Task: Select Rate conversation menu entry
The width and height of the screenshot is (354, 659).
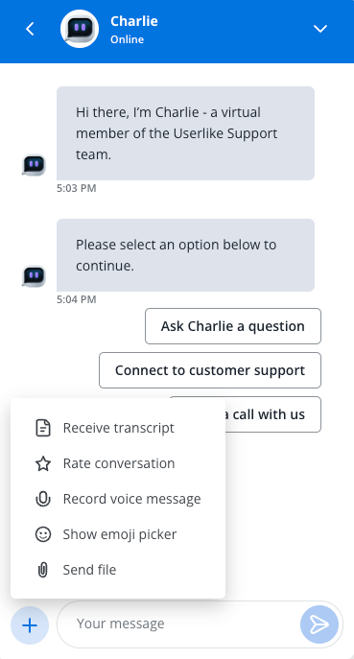Action: [x=118, y=463]
